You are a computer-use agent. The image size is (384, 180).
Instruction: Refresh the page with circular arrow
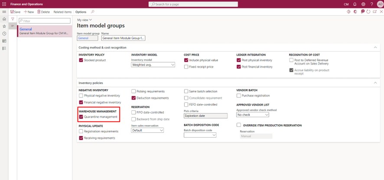(368, 12)
